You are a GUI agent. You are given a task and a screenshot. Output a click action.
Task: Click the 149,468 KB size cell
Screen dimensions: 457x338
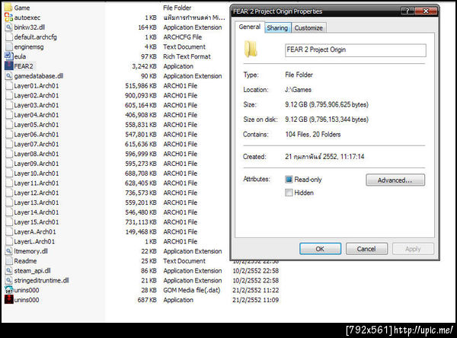140,231
